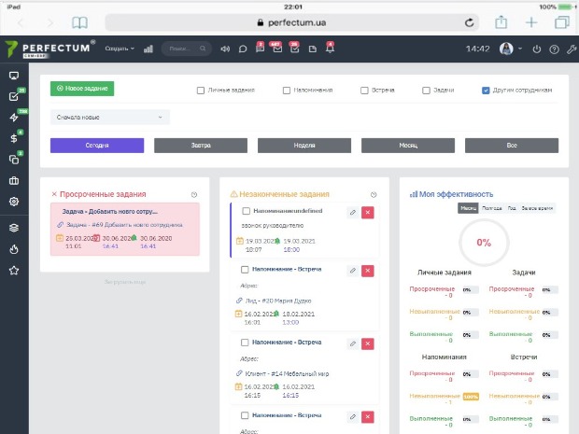Switch efficiency to Год
The image size is (579, 434).
point(512,208)
